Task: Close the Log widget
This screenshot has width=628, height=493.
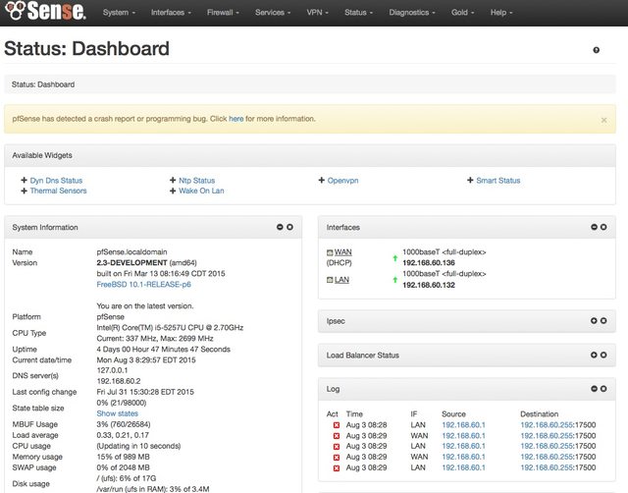Action: (602, 389)
